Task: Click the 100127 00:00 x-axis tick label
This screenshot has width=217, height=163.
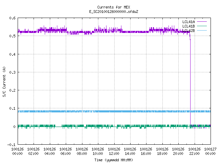Action: [x=210, y=151]
